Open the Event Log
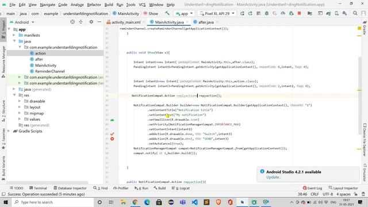Image resolution: width=368 pixels, height=207 pixels. click(312, 188)
